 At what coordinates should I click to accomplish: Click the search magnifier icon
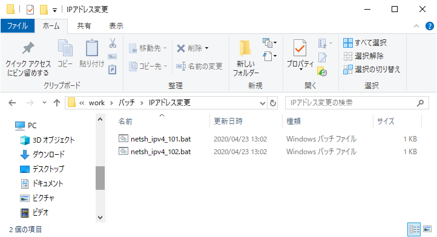tap(420, 103)
